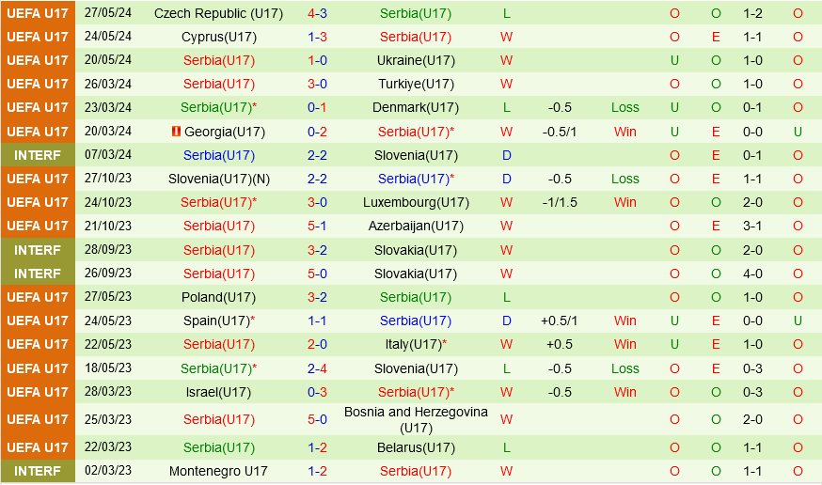Click the UEFA U17 label beside 21/10/23
The image size is (822, 485).
click(x=38, y=226)
